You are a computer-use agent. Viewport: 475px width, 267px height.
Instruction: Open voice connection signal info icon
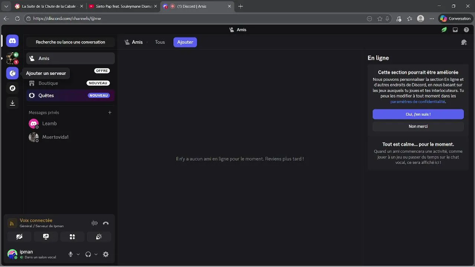click(x=12, y=223)
